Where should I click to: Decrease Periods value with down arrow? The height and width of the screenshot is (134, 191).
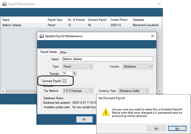pos(74,74)
